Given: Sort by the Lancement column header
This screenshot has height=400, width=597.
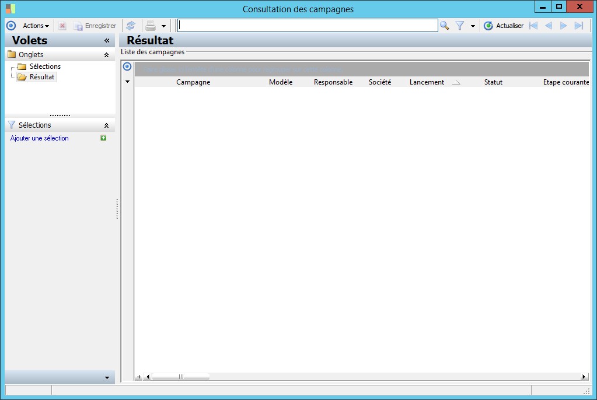Looking at the screenshot, I should 427,82.
